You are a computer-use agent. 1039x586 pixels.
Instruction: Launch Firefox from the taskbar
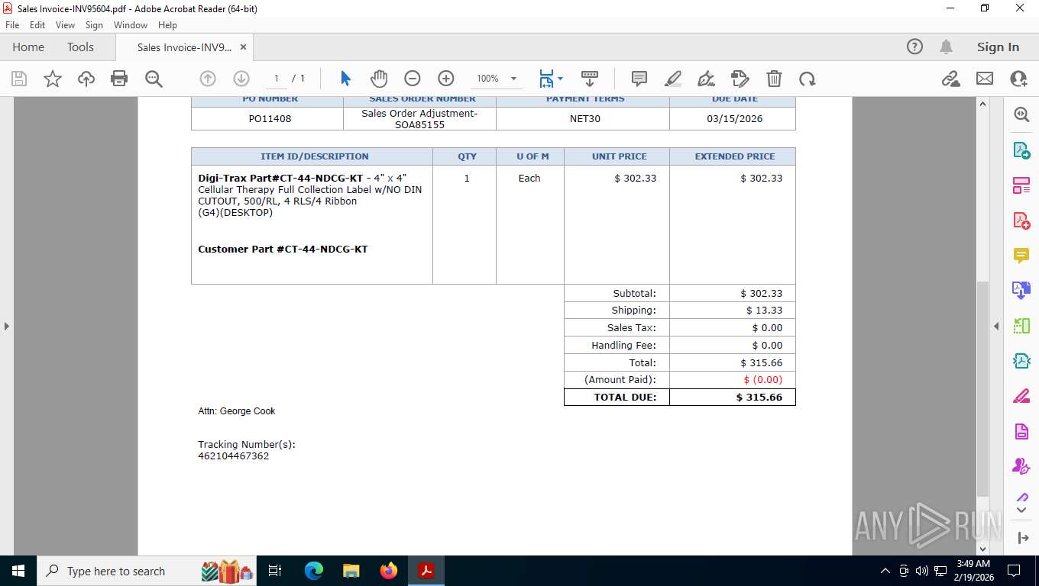point(389,571)
